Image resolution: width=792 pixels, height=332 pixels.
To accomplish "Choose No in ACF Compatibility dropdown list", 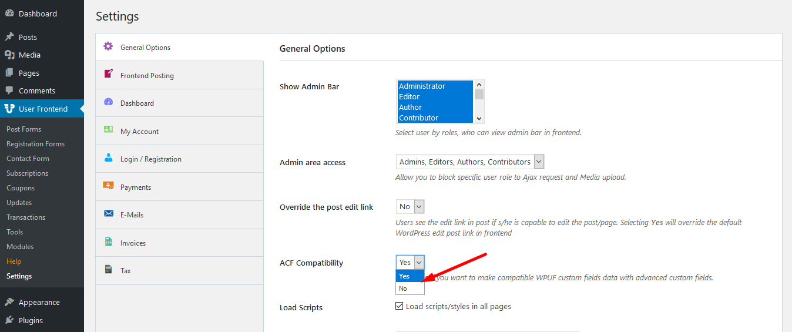I will pos(404,289).
